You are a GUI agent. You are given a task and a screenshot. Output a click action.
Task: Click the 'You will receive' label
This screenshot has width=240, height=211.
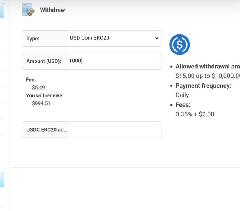[45, 95]
